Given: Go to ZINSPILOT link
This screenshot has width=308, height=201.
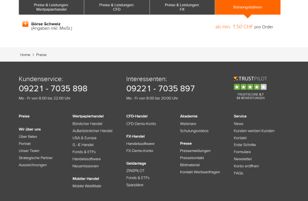Looking at the screenshot, I should [x=135, y=171].
